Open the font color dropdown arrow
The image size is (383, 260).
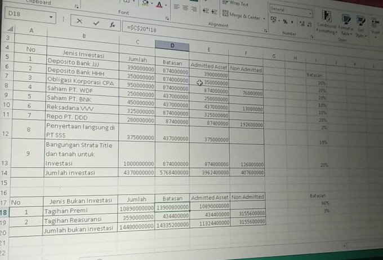[x=166, y=5]
